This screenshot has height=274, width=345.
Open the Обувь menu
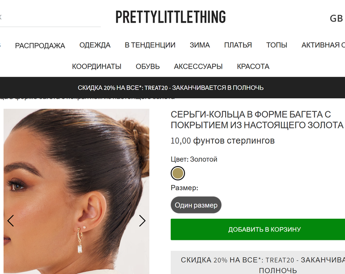point(147,66)
